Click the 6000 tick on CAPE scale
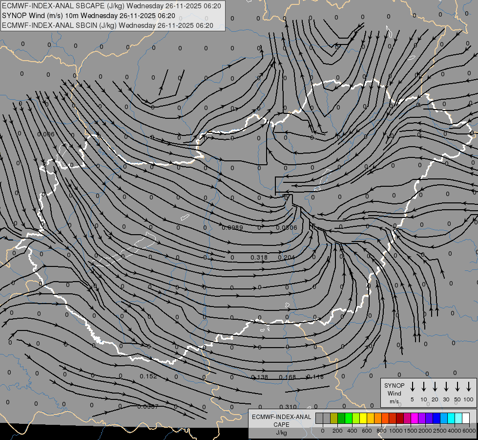 coord(469,431)
